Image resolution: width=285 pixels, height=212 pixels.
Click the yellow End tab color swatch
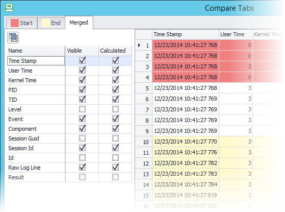pos(45,23)
